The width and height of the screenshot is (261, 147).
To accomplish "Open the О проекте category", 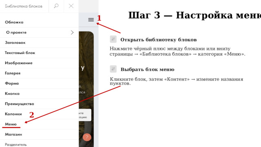I will (39, 33).
